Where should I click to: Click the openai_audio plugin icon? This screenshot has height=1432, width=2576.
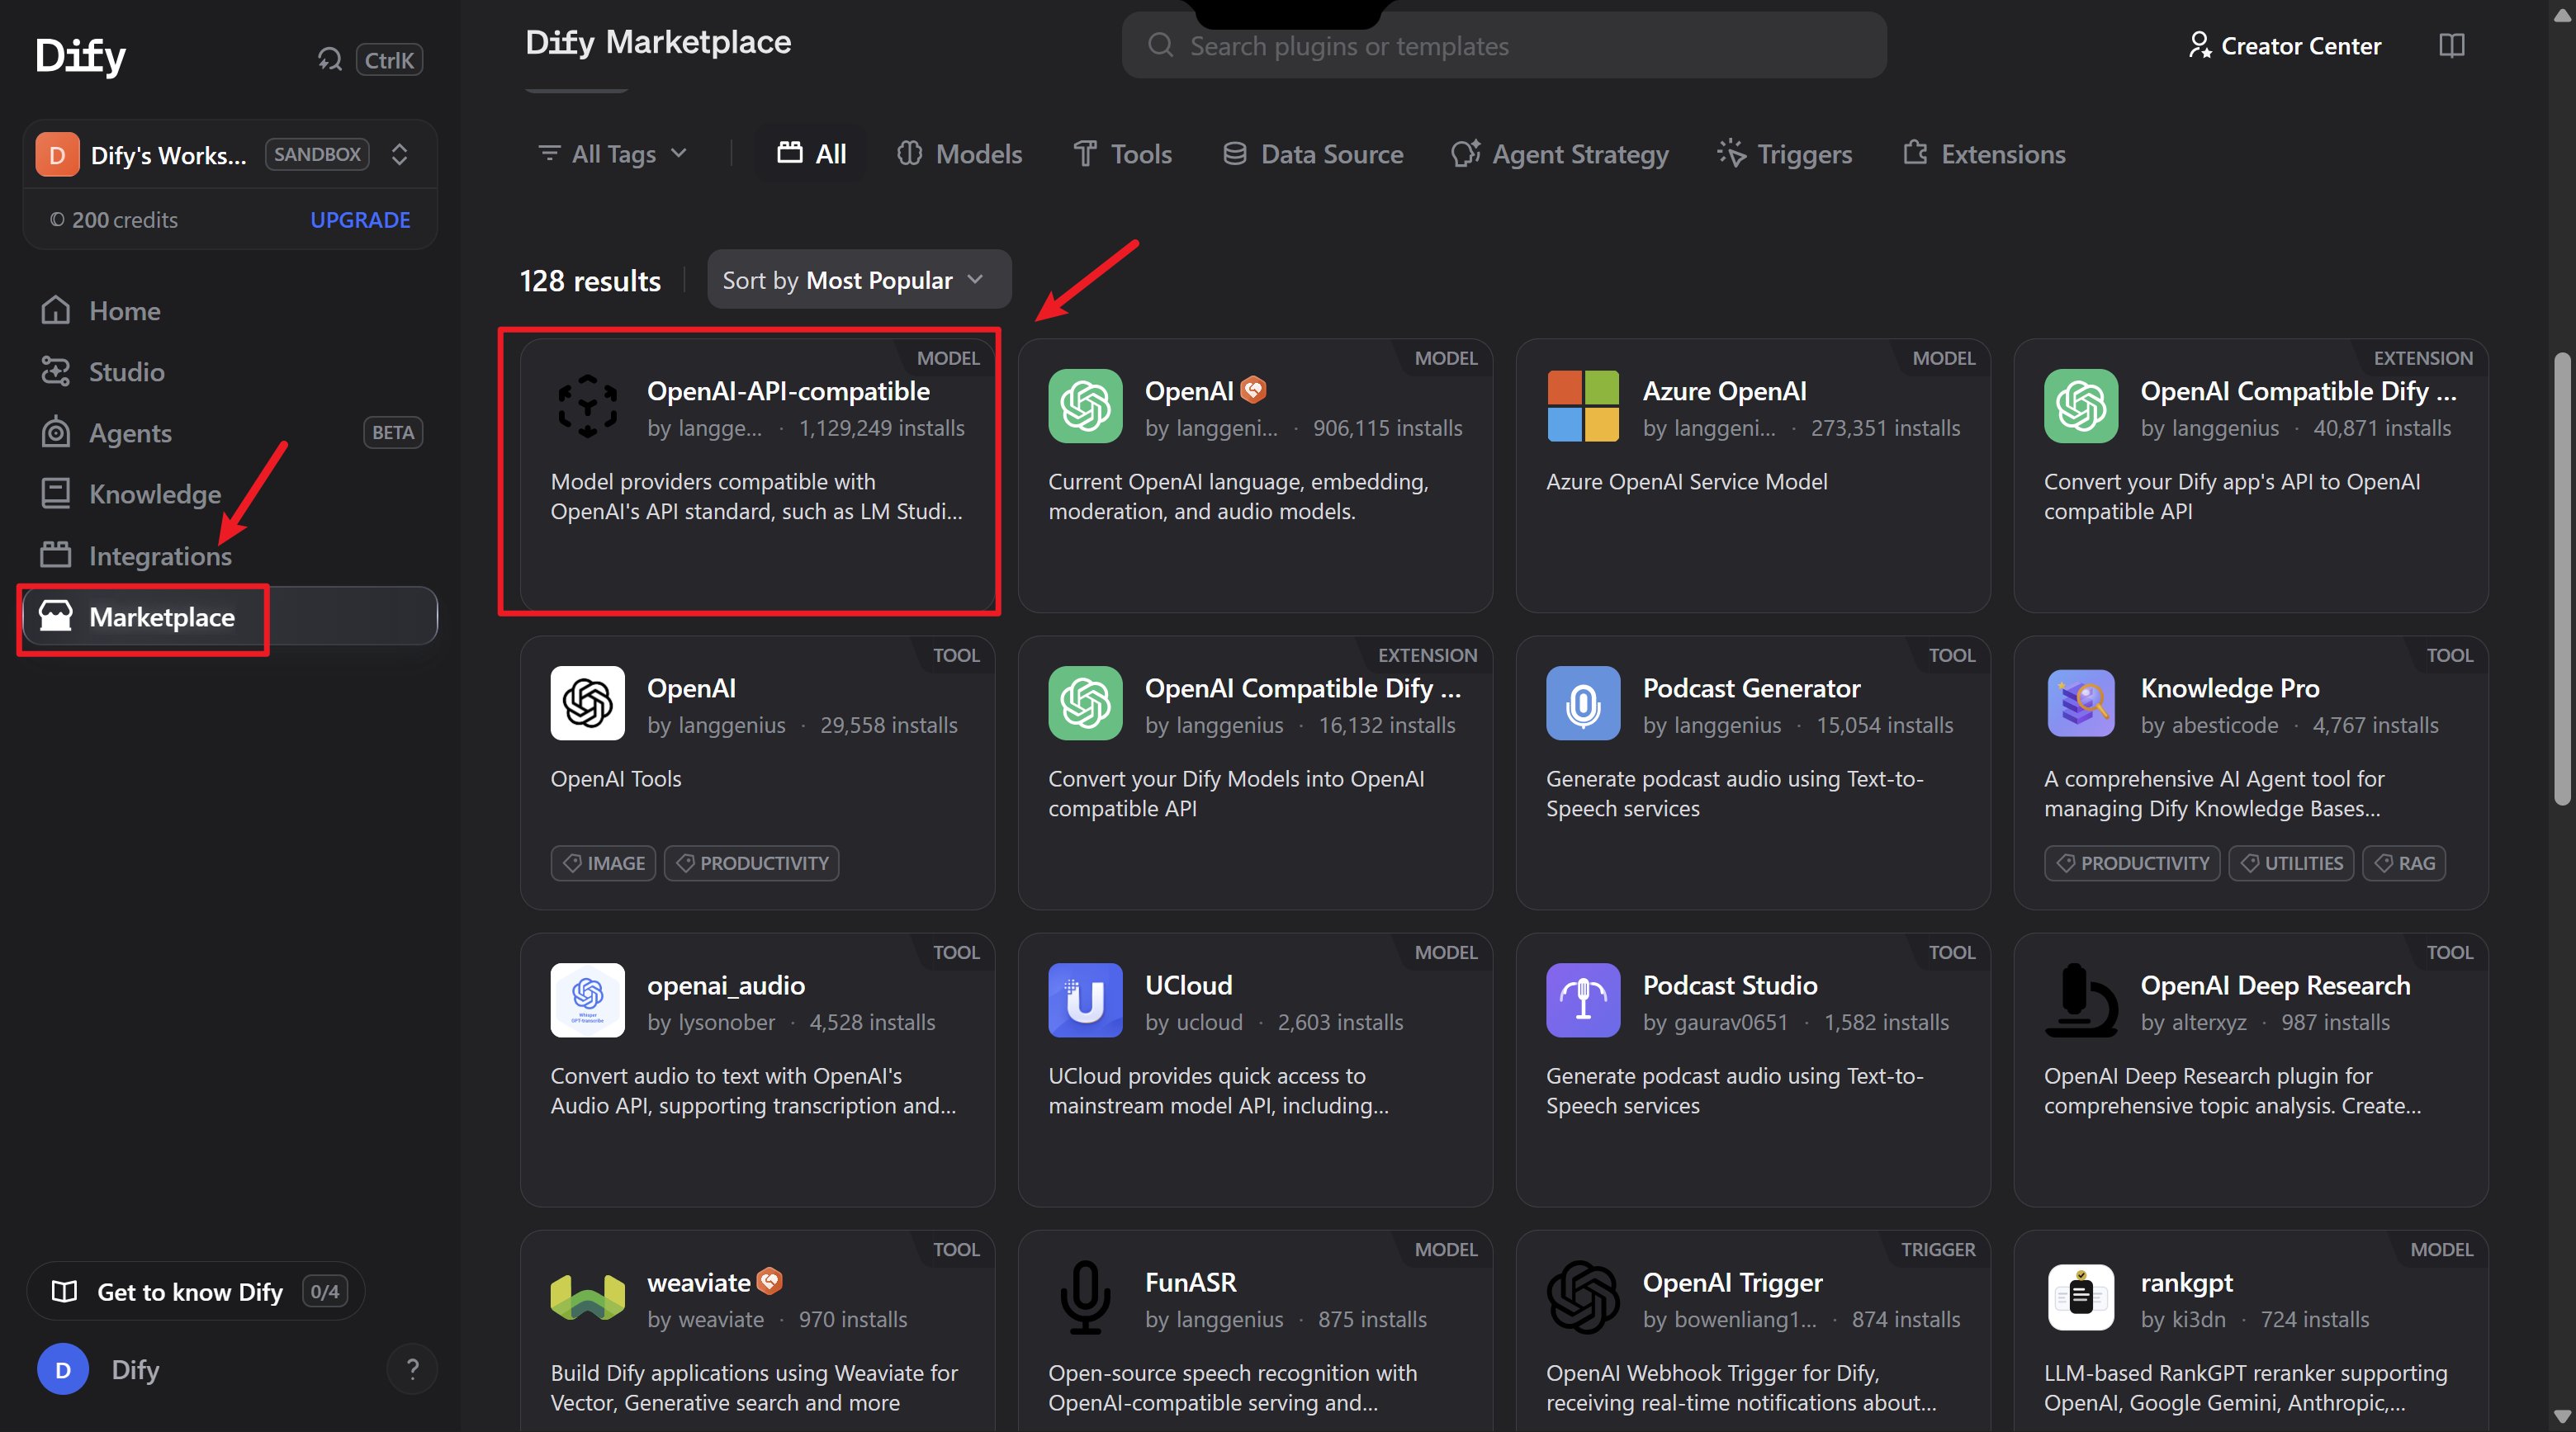point(588,1000)
